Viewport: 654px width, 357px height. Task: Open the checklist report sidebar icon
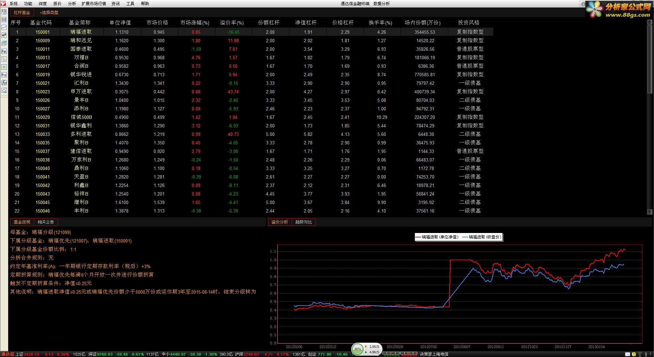[x=4, y=12]
